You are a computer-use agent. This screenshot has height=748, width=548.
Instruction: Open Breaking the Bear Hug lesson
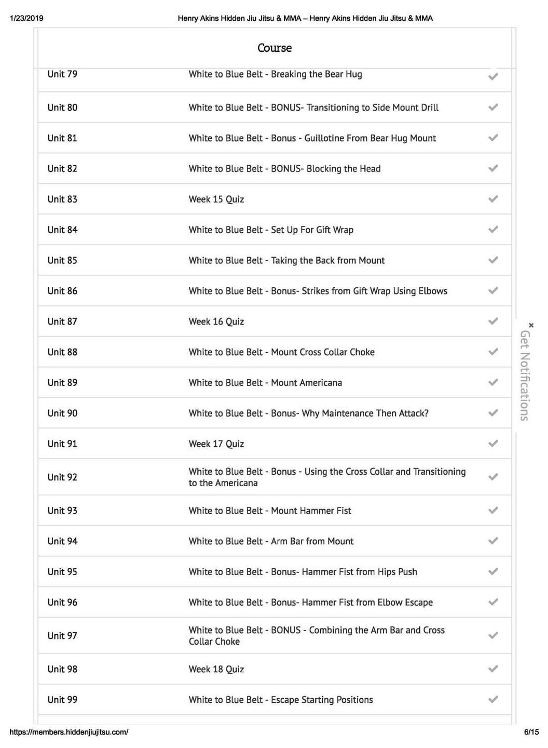[275, 74]
